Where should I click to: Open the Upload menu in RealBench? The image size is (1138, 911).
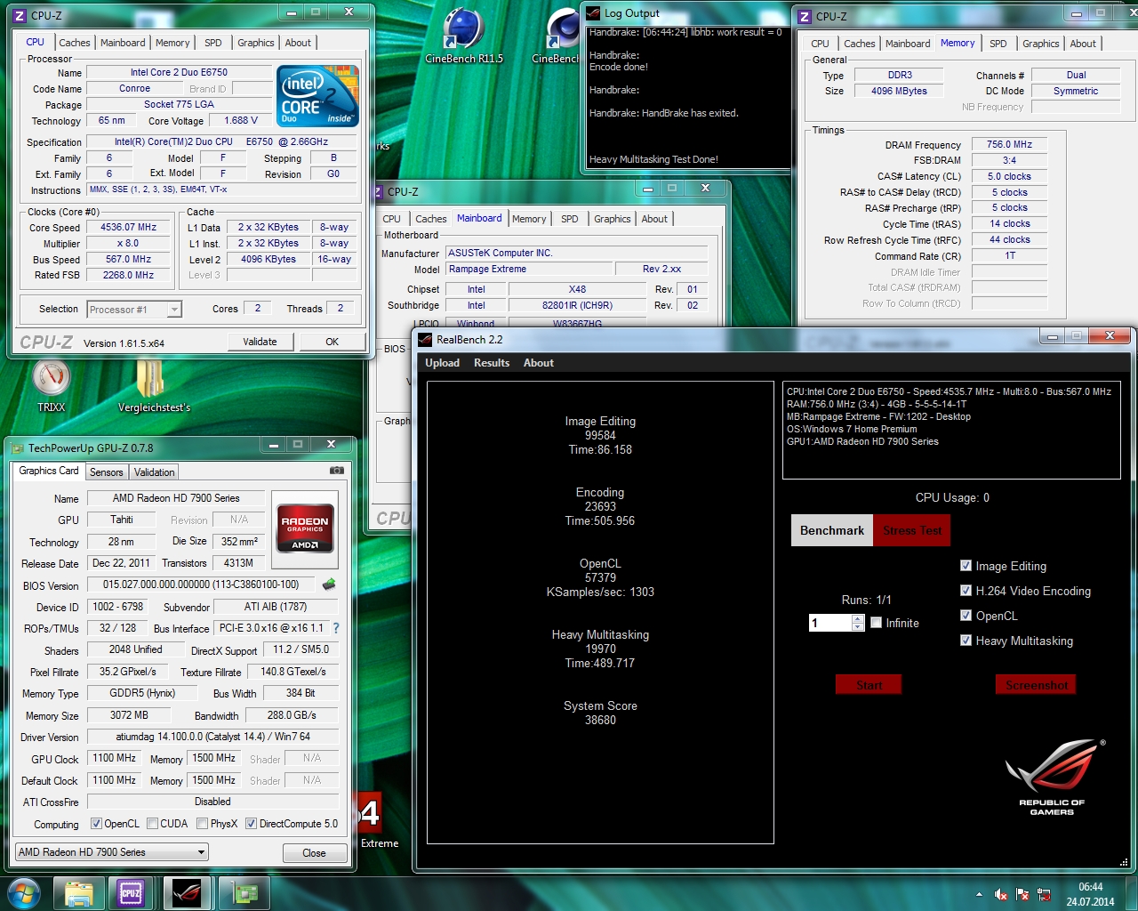click(x=442, y=362)
